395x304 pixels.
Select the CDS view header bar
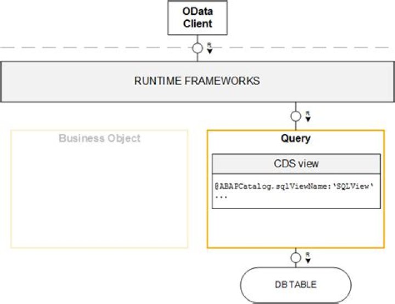coord(296,164)
